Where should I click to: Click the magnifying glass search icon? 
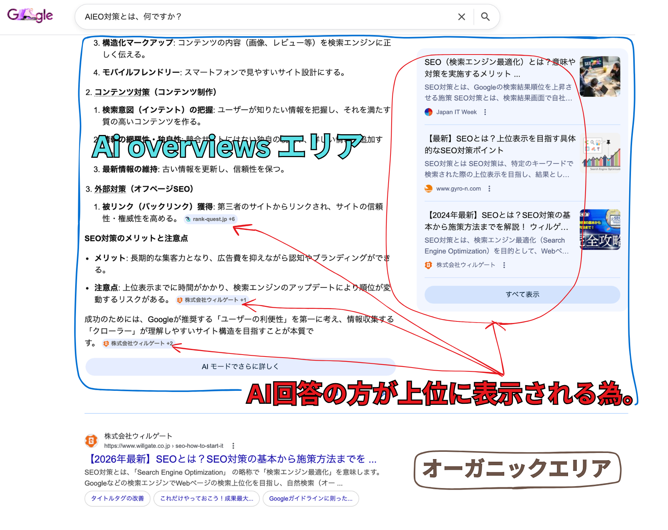click(x=486, y=17)
